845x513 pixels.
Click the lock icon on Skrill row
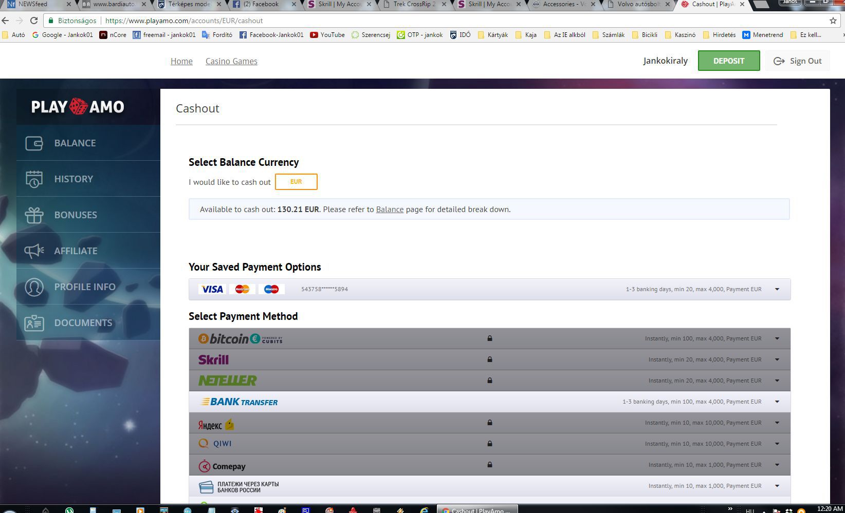[490, 359]
